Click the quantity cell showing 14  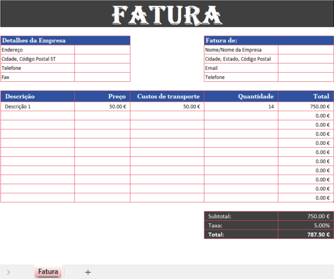[241, 107]
